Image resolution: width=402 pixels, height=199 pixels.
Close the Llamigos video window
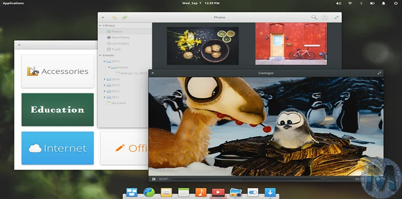click(x=153, y=73)
